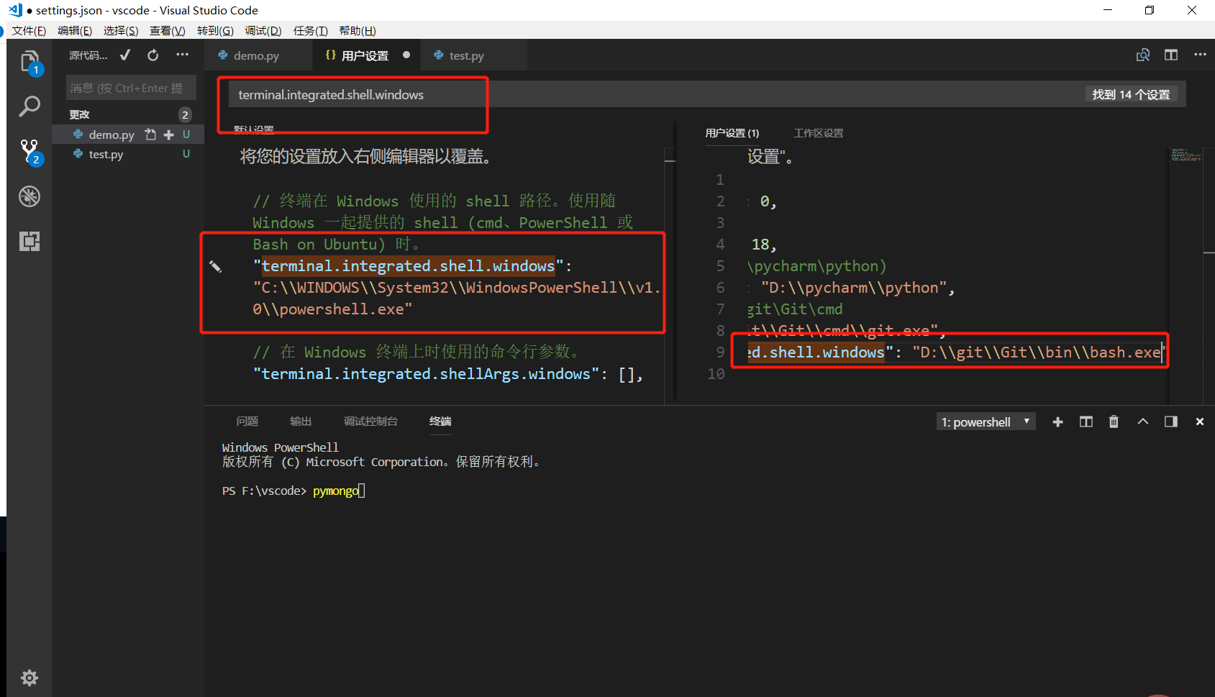
Task: Open source control more actions ellipsis
Action: point(183,55)
